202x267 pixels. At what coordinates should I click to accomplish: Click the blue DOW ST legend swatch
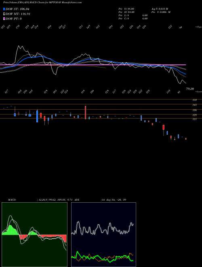click(4, 9)
